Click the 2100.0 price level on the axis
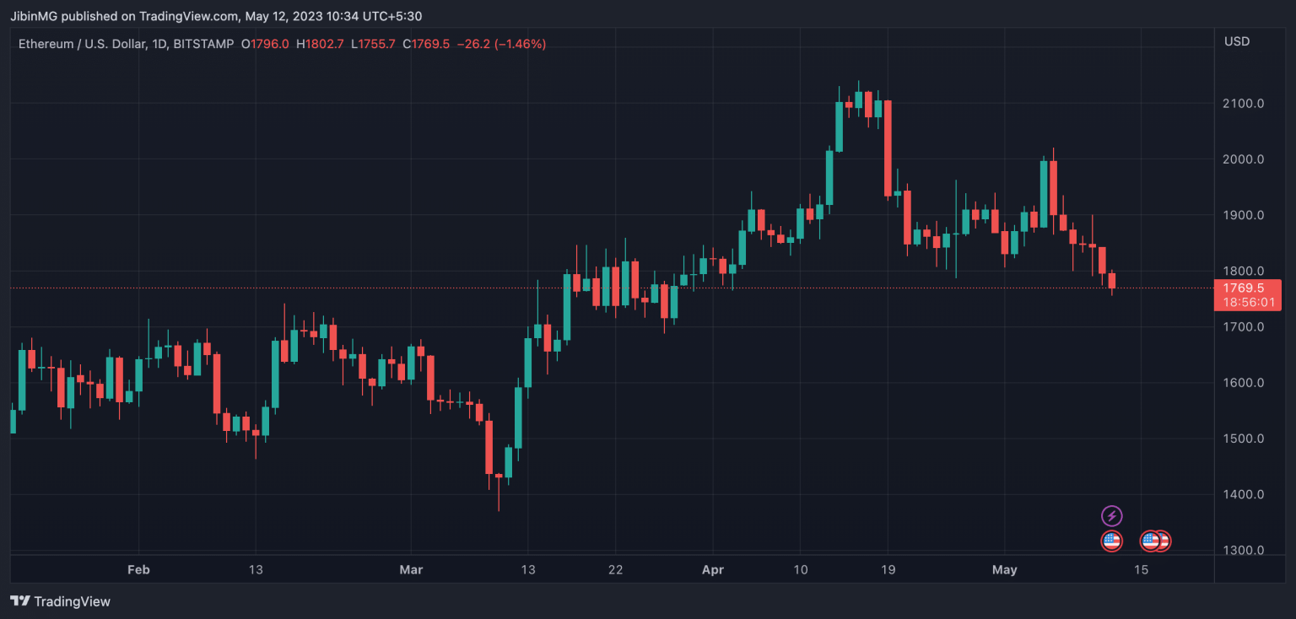This screenshot has height=619, width=1296. (x=1244, y=104)
